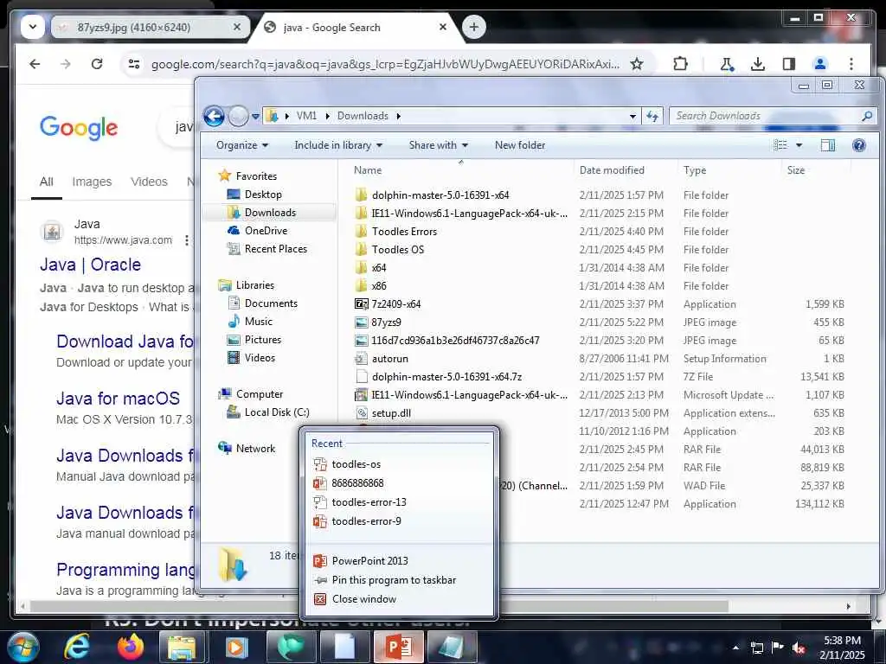886x664 pixels.
Task: Open Chrome three-dot menu
Action: [851, 64]
